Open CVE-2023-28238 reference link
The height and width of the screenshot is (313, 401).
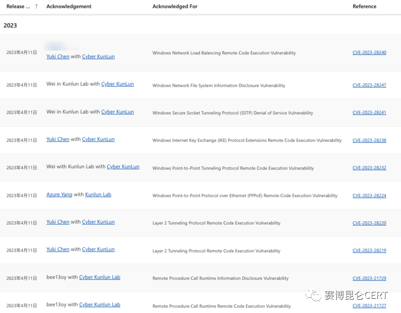coord(369,140)
